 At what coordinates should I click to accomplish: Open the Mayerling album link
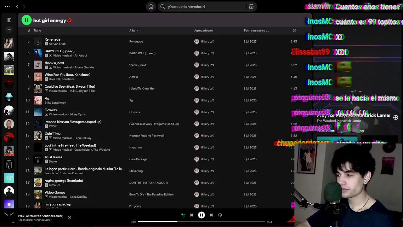pyautogui.click(x=136, y=171)
